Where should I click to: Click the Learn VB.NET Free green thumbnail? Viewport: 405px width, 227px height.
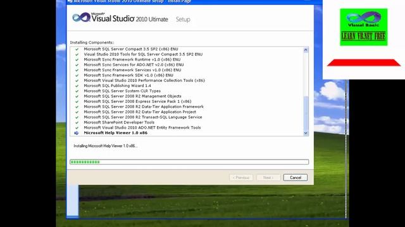click(x=364, y=27)
